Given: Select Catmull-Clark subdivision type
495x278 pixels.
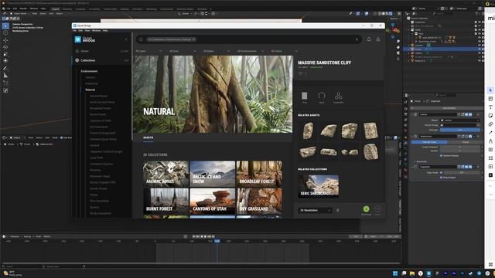Looking at the screenshot, I should 429,142.
